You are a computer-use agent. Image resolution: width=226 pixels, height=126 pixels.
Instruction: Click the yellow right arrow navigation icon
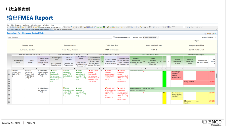click(x=36, y=27)
